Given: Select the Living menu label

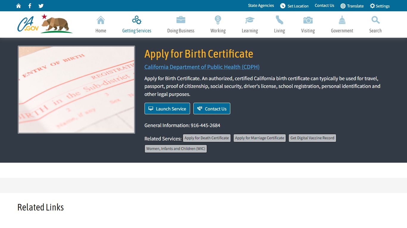Looking at the screenshot, I should point(279,31).
